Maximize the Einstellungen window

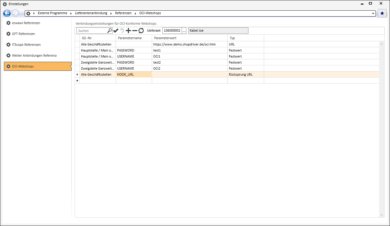[x=370, y=3]
